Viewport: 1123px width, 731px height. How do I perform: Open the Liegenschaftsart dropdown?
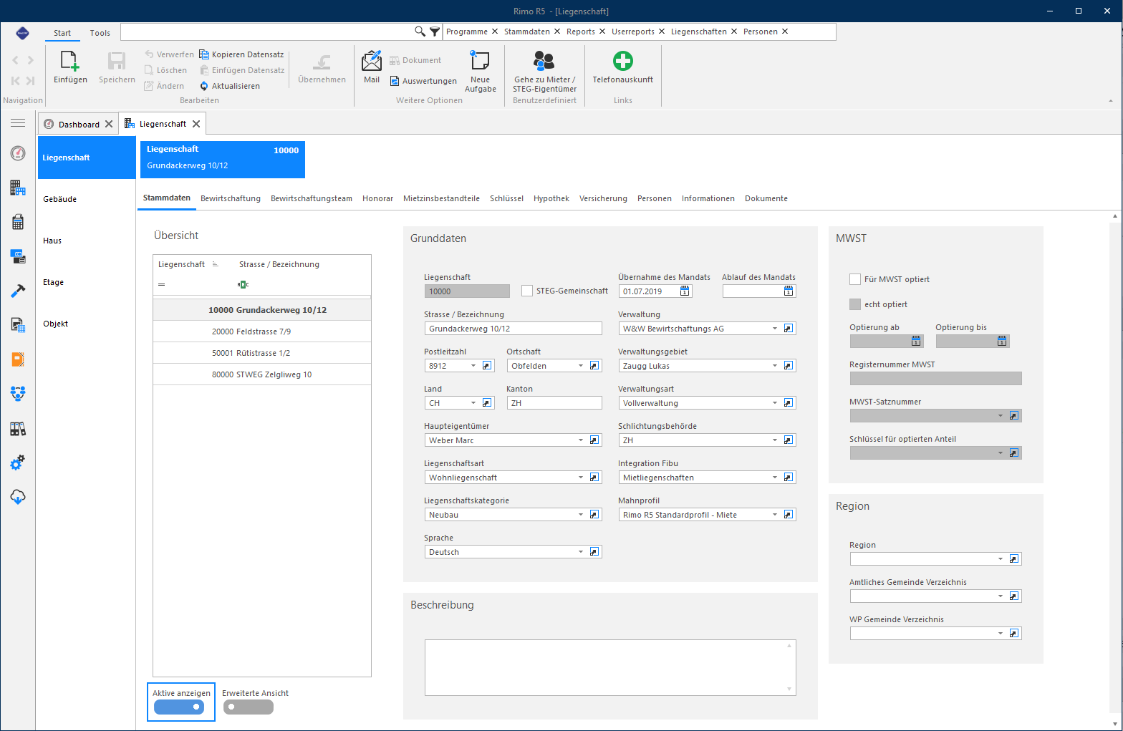[x=581, y=478]
